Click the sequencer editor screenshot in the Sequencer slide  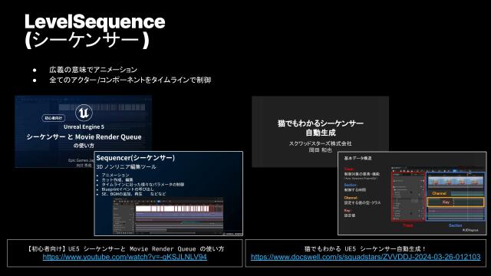[x=168, y=216]
